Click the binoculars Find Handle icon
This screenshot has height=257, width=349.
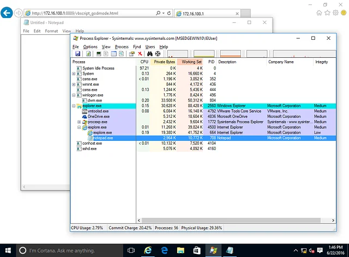tap(149, 54)
